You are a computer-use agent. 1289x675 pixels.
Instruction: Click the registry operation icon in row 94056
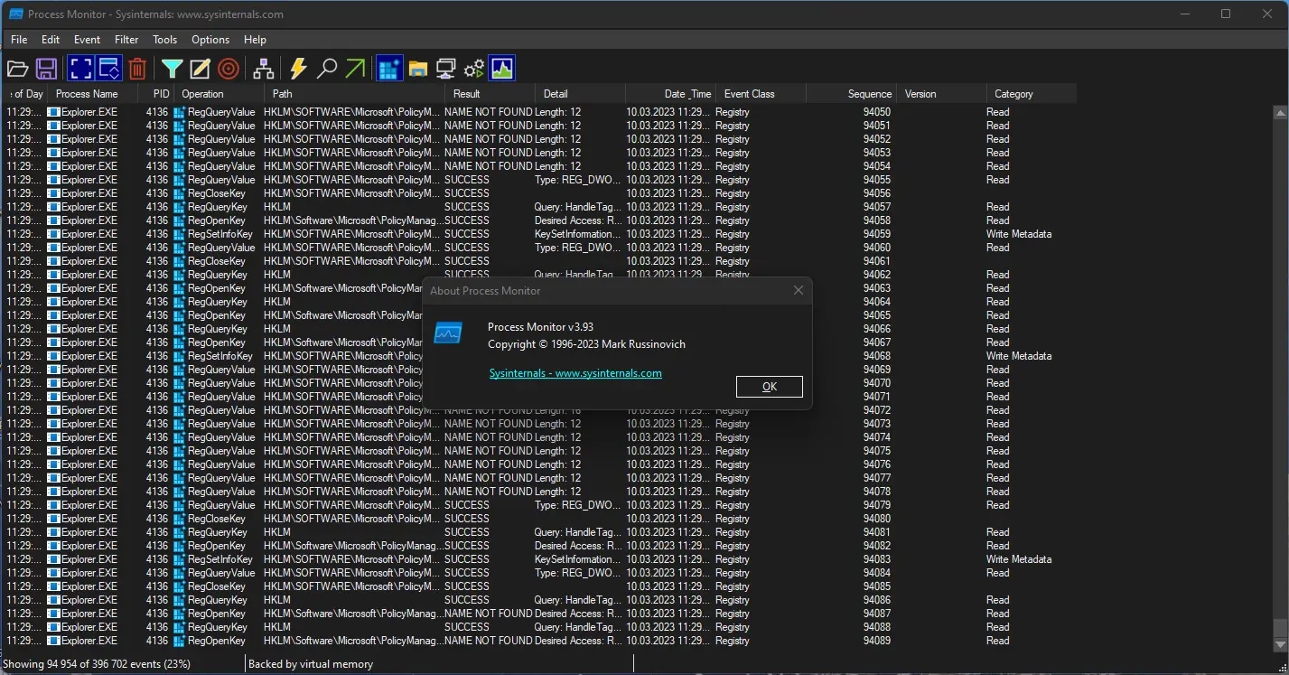click(x=180, y=193)
